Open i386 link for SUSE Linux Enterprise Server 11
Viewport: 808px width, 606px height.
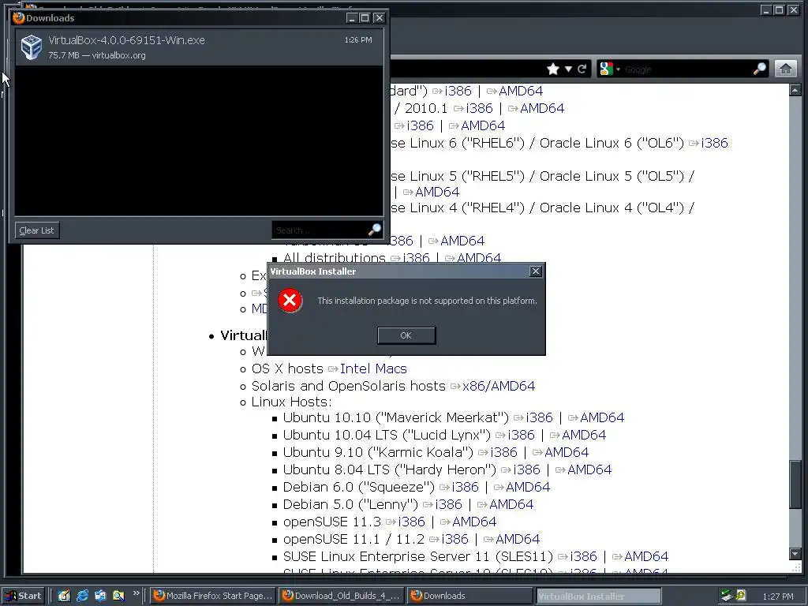[583, 556]
